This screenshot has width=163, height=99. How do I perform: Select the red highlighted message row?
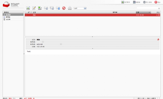click(x=92, y=15)
